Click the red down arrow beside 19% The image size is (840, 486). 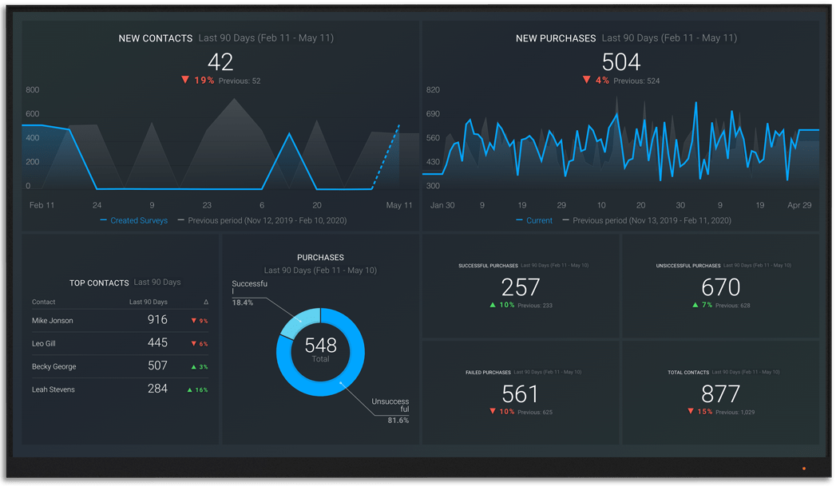(x=185, y=80)
